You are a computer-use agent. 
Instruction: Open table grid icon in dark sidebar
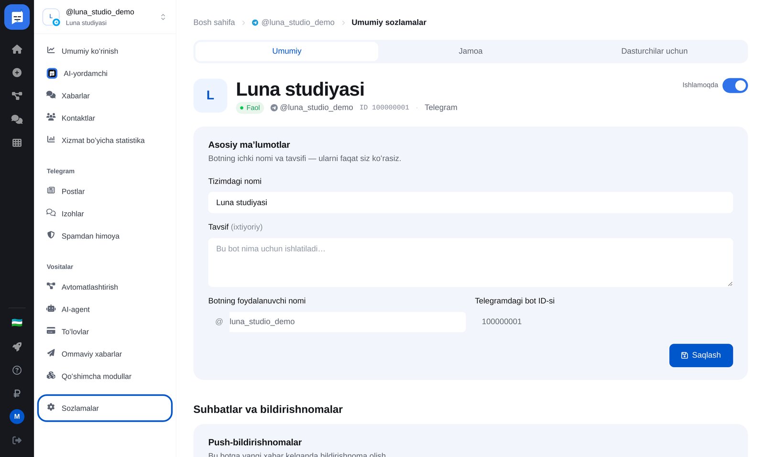point(17,143)
